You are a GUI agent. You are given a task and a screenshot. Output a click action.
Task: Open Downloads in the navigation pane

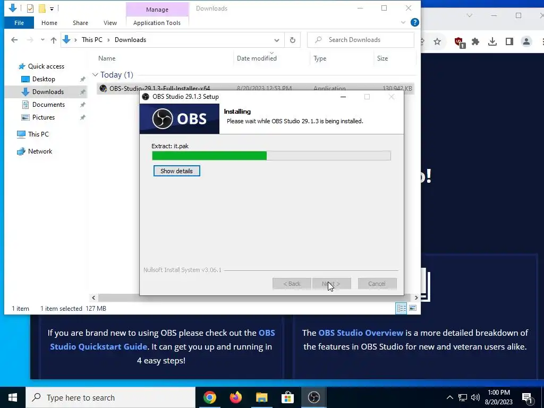(48, 92)
